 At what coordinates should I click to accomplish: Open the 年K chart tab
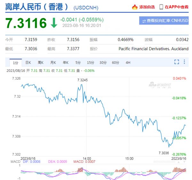pos(65,63)
